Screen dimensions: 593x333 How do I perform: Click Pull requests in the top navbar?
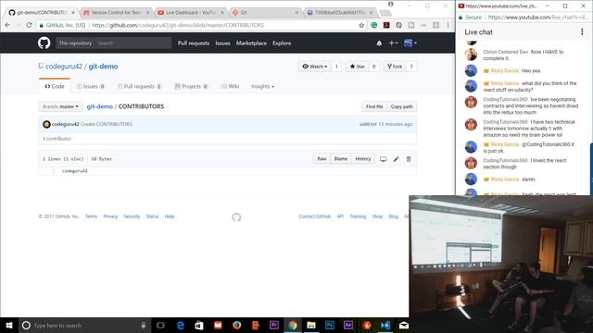[194, 43]
